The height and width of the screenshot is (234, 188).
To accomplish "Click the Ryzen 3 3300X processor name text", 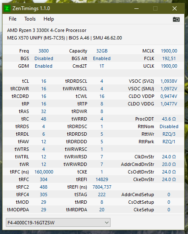I will (47, 30).
